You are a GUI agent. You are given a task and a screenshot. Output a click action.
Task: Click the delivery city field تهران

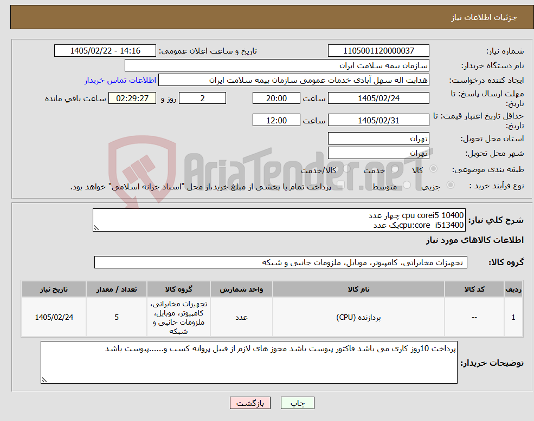point(378,153)
